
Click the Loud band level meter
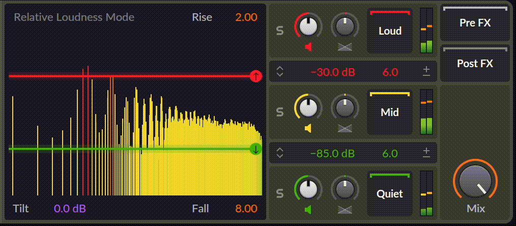426,31
